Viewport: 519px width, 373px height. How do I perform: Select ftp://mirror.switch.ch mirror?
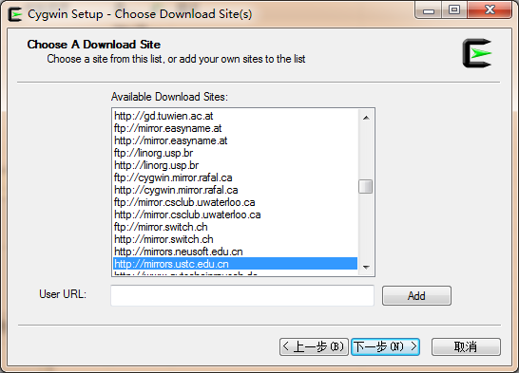point(236,227)
